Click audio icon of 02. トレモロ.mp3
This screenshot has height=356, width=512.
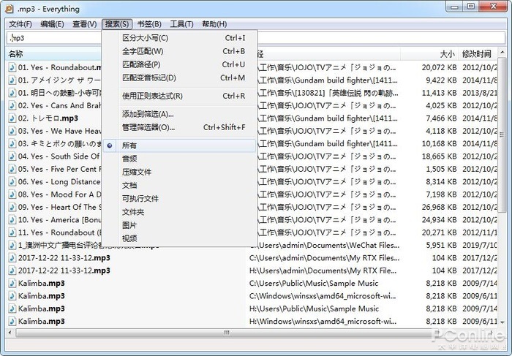coord(12,118)
